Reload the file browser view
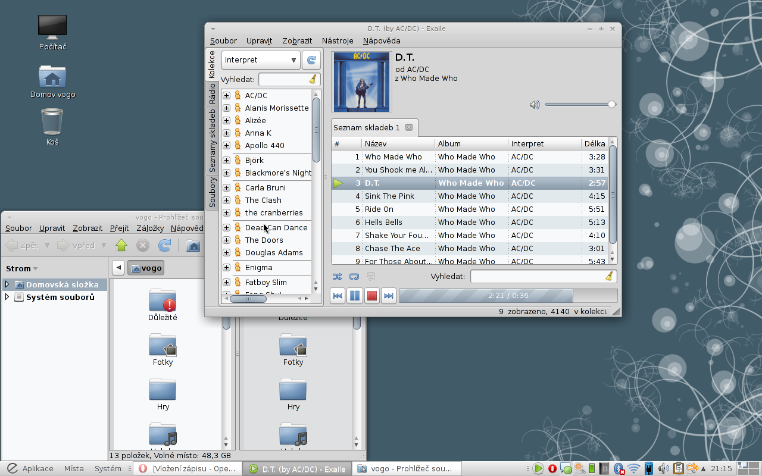762x476 pixels. point(165,245)
